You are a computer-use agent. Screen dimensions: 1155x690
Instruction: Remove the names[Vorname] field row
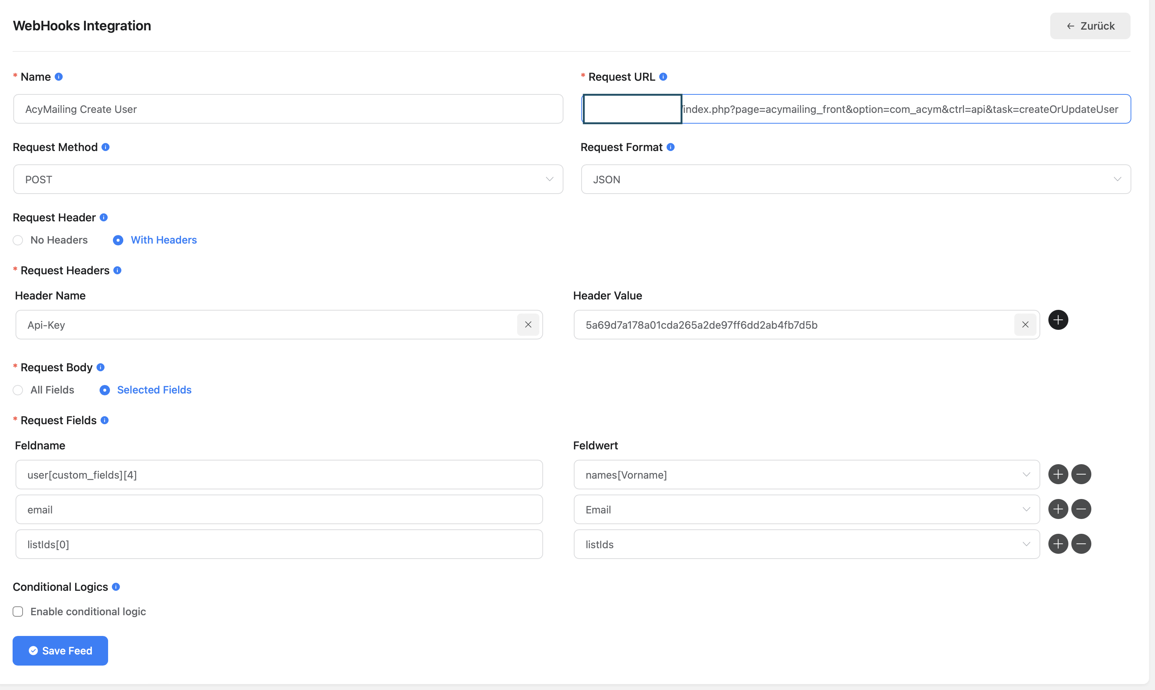coord(1081,474)
